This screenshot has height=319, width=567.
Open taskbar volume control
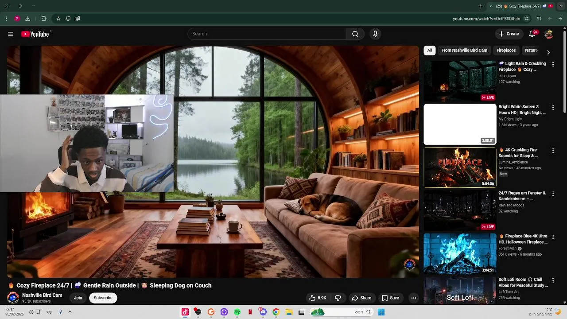[x=31, y=312]
